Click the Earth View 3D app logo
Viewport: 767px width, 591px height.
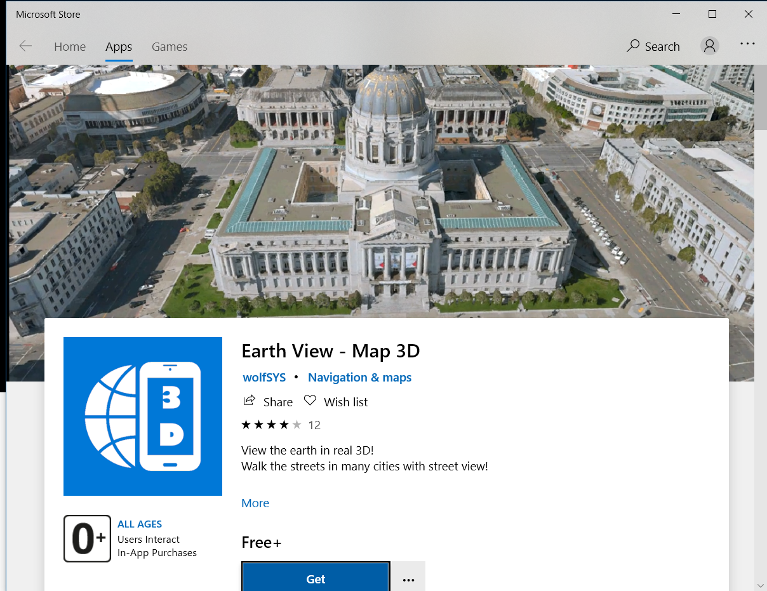pyautogui.click(x=143, y=416)
